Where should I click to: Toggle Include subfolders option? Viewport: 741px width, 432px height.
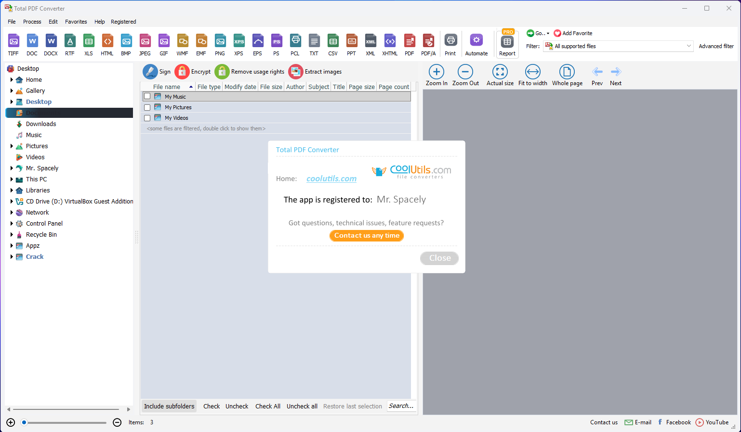click(169, 406)
